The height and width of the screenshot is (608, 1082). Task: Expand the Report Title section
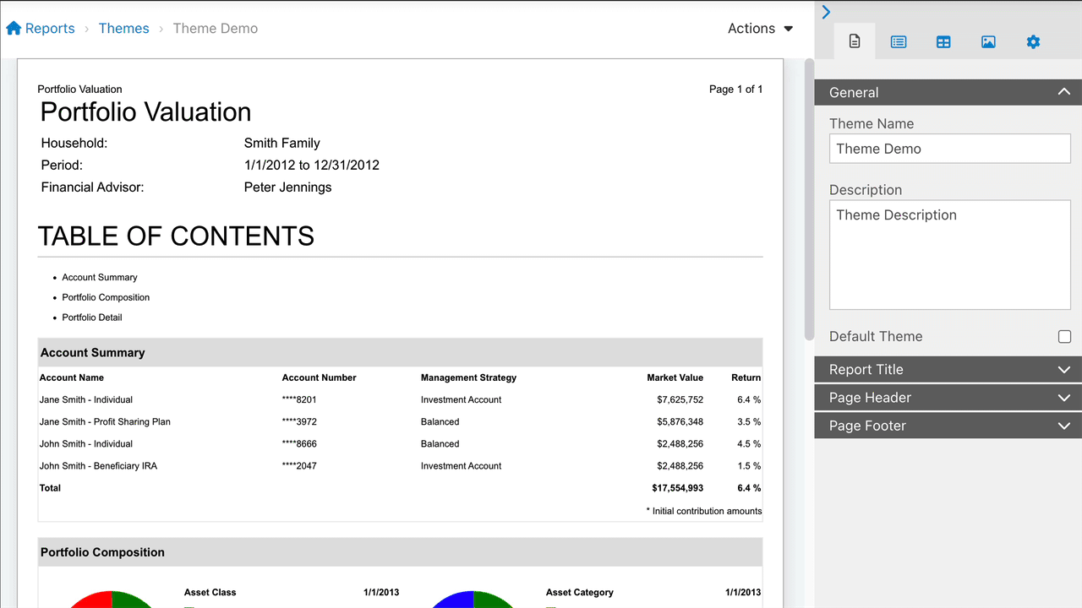pyautogui.click(x=948, y=369)
